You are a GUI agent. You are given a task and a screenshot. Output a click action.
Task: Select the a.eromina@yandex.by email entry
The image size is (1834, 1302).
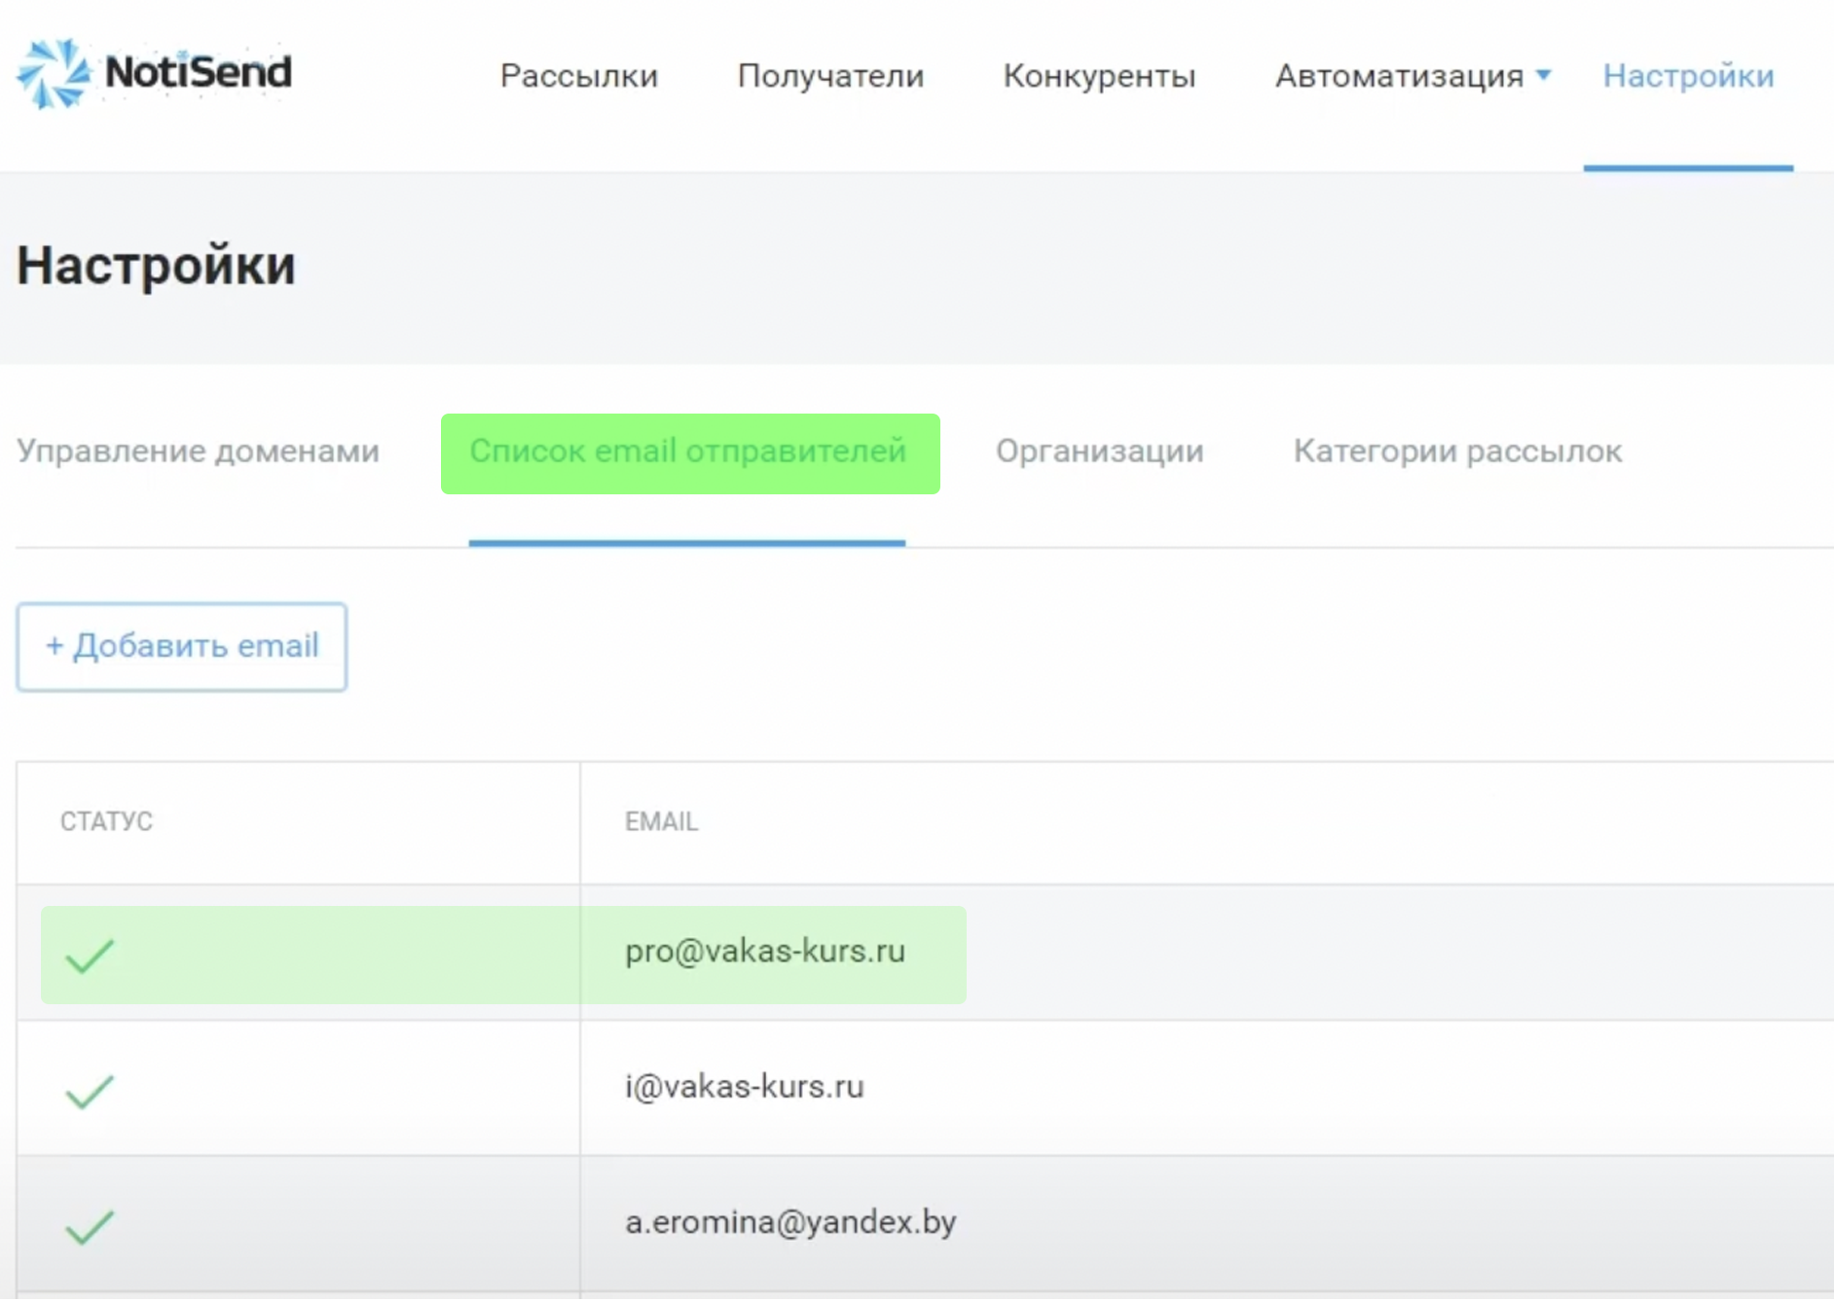pos(789,1221)
